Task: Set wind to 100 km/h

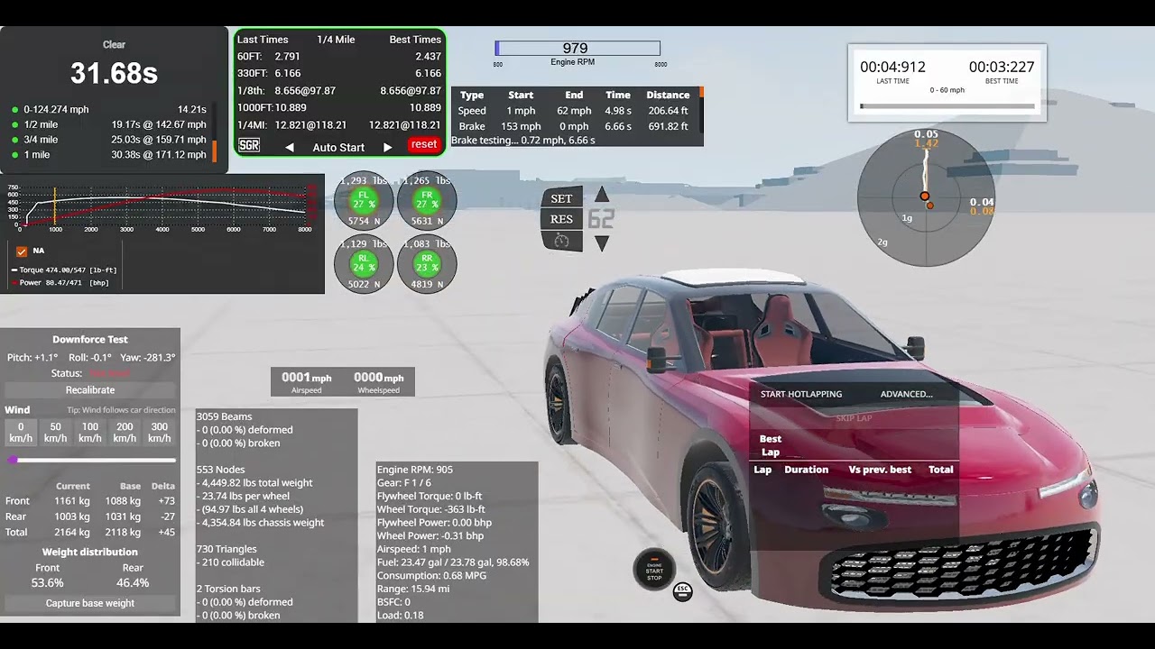Action: (x=90, y=432)
